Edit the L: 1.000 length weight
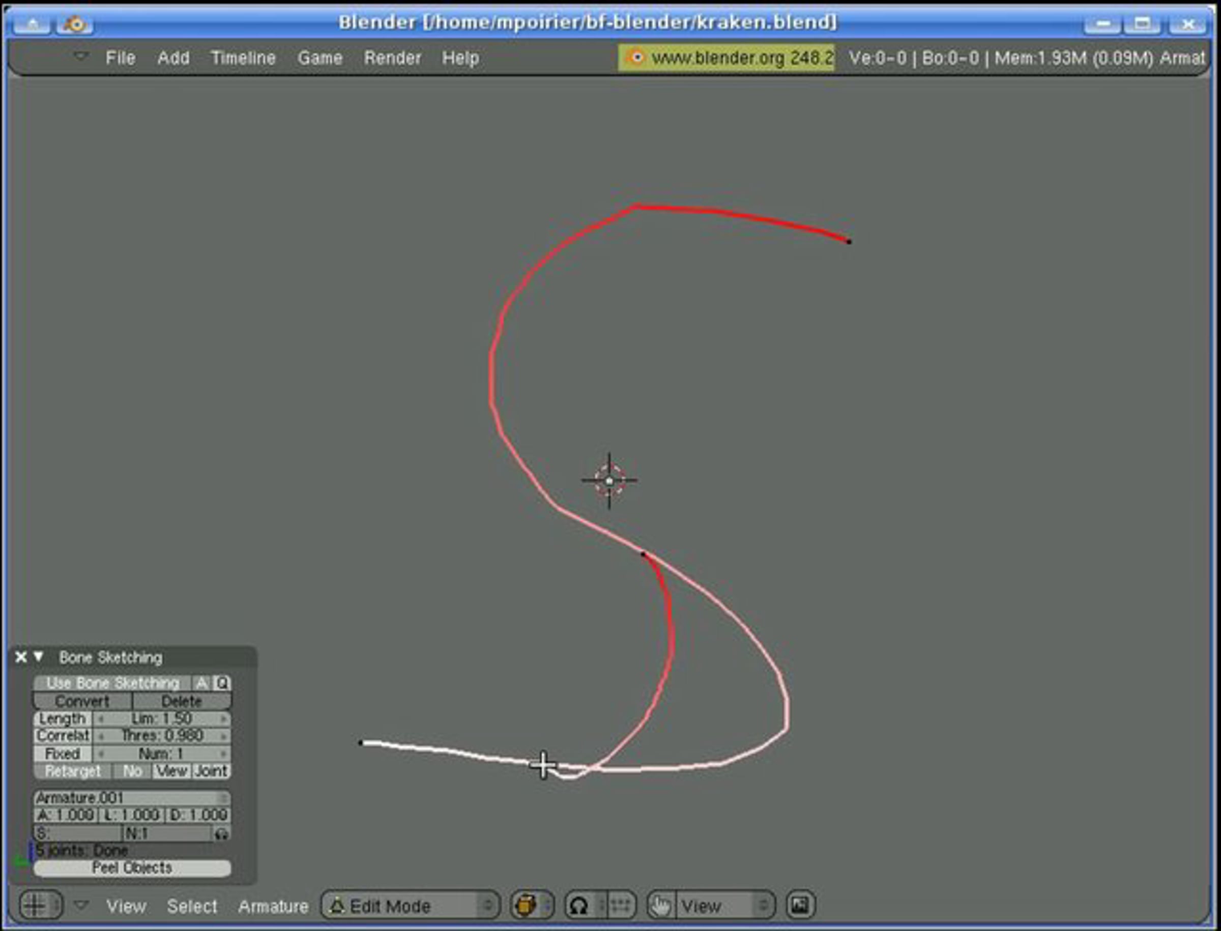 (x=132, y=815)
